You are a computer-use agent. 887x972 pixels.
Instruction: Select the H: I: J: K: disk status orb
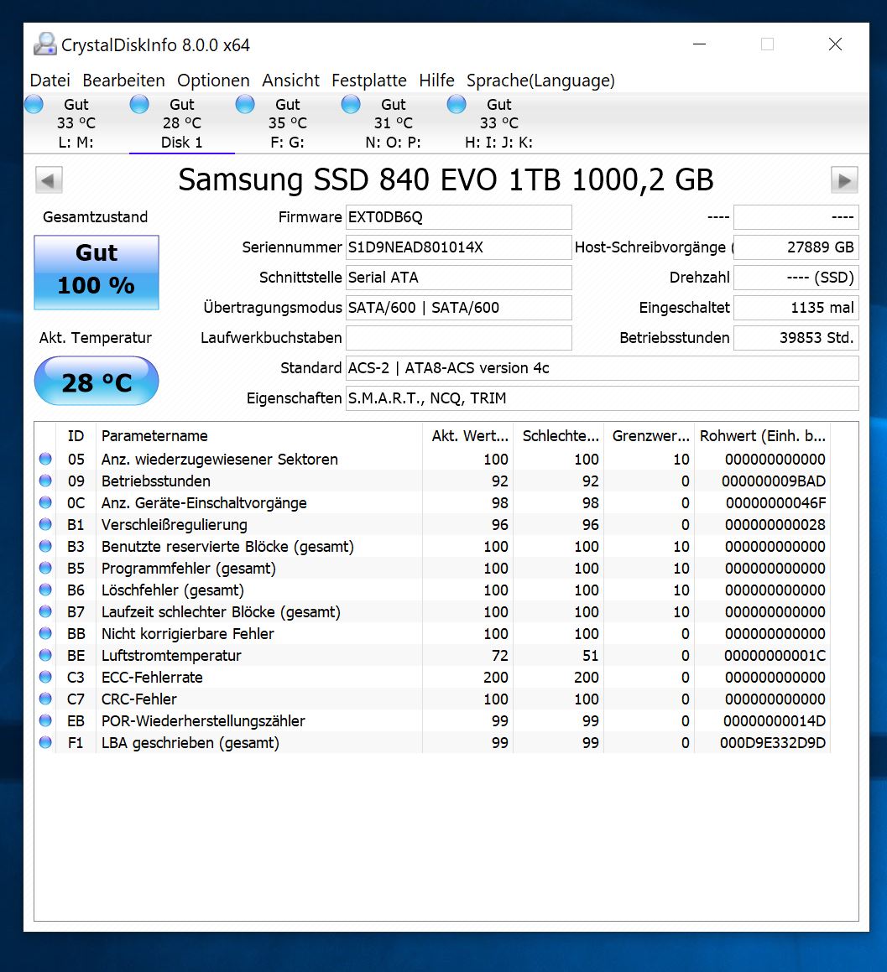(x=457, y=104)
